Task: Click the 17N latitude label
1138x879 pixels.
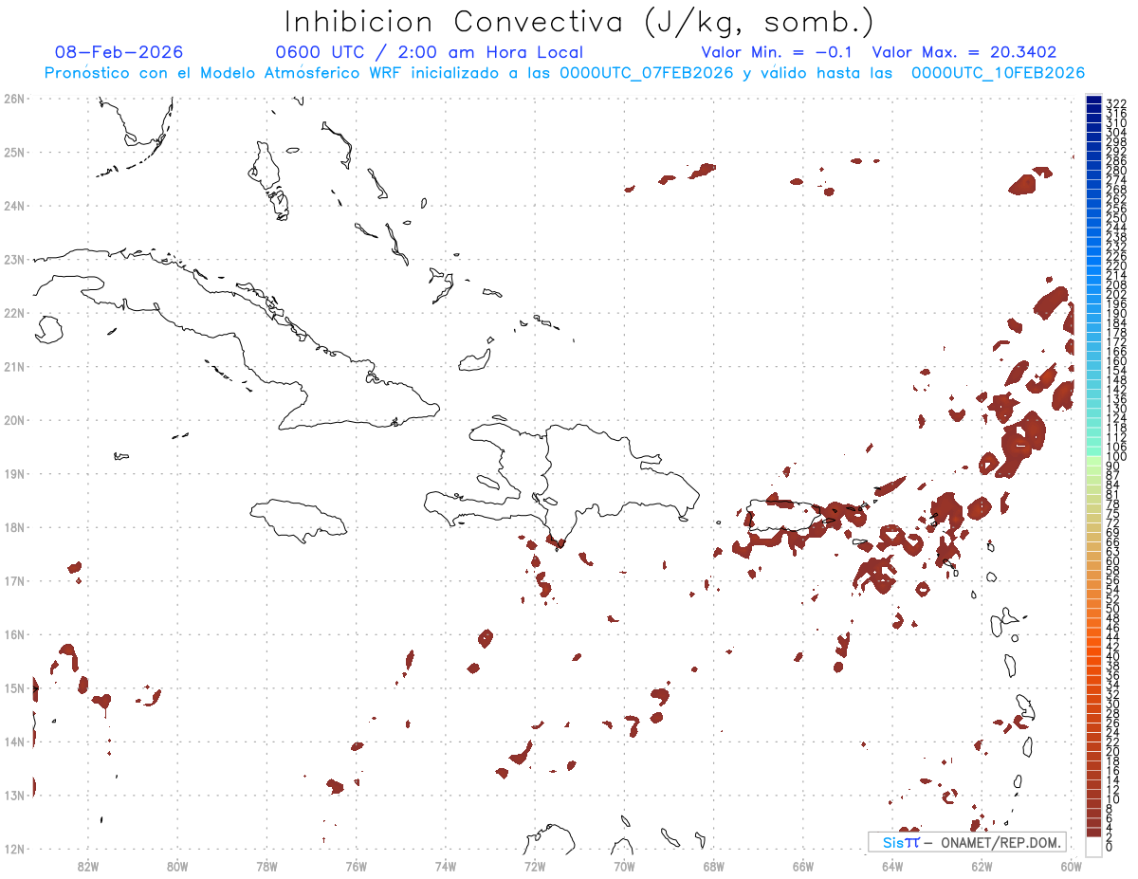Action: pyautogui.click(x=13, y=580)
